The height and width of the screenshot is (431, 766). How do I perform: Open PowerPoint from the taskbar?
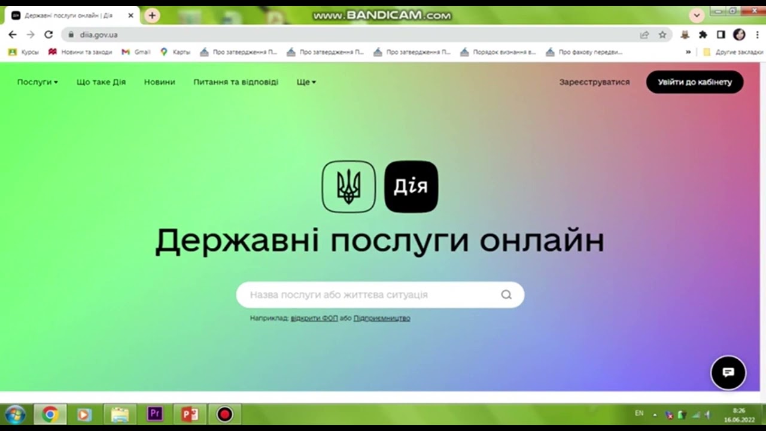(190, 414)
